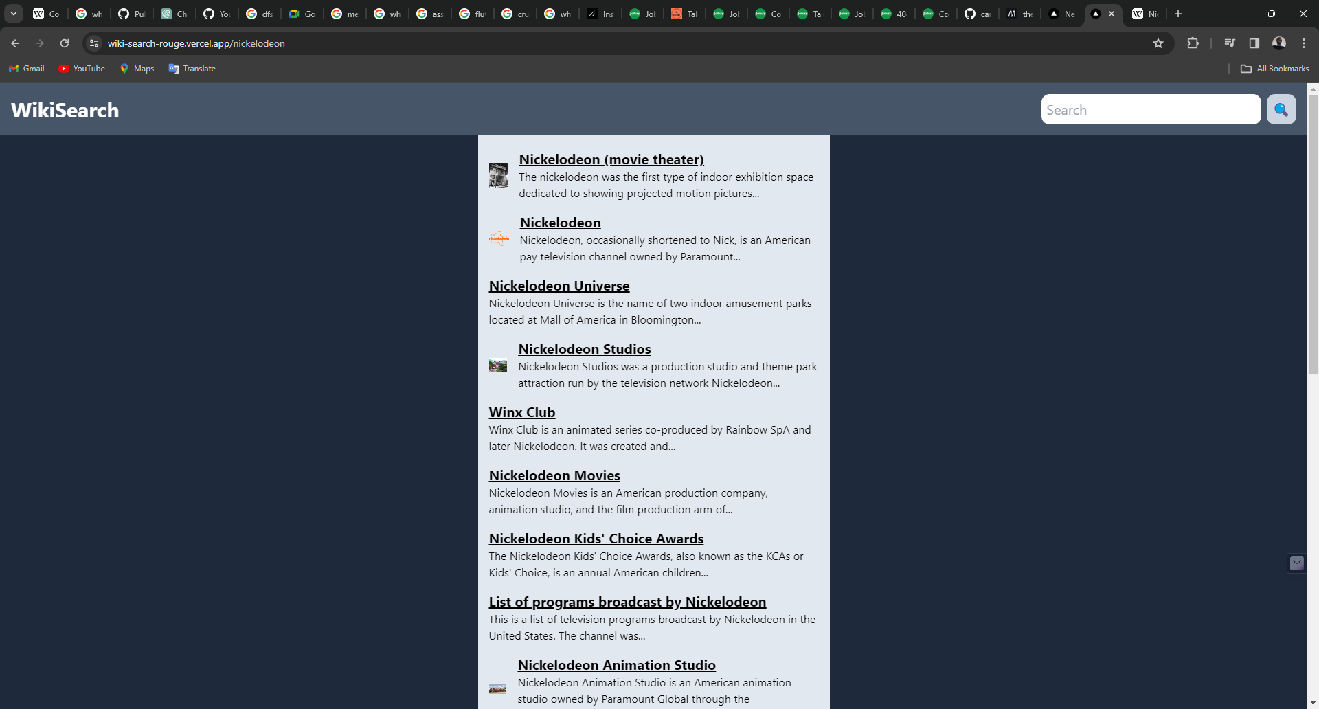
Task: Open the media control icon in toolbar
Action: (x=1230, y=43)
